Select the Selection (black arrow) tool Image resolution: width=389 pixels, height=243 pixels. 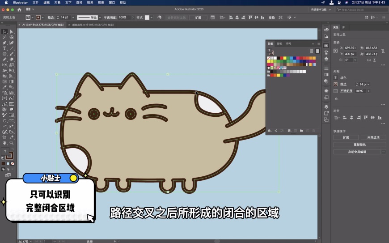[x=4, y=32]
